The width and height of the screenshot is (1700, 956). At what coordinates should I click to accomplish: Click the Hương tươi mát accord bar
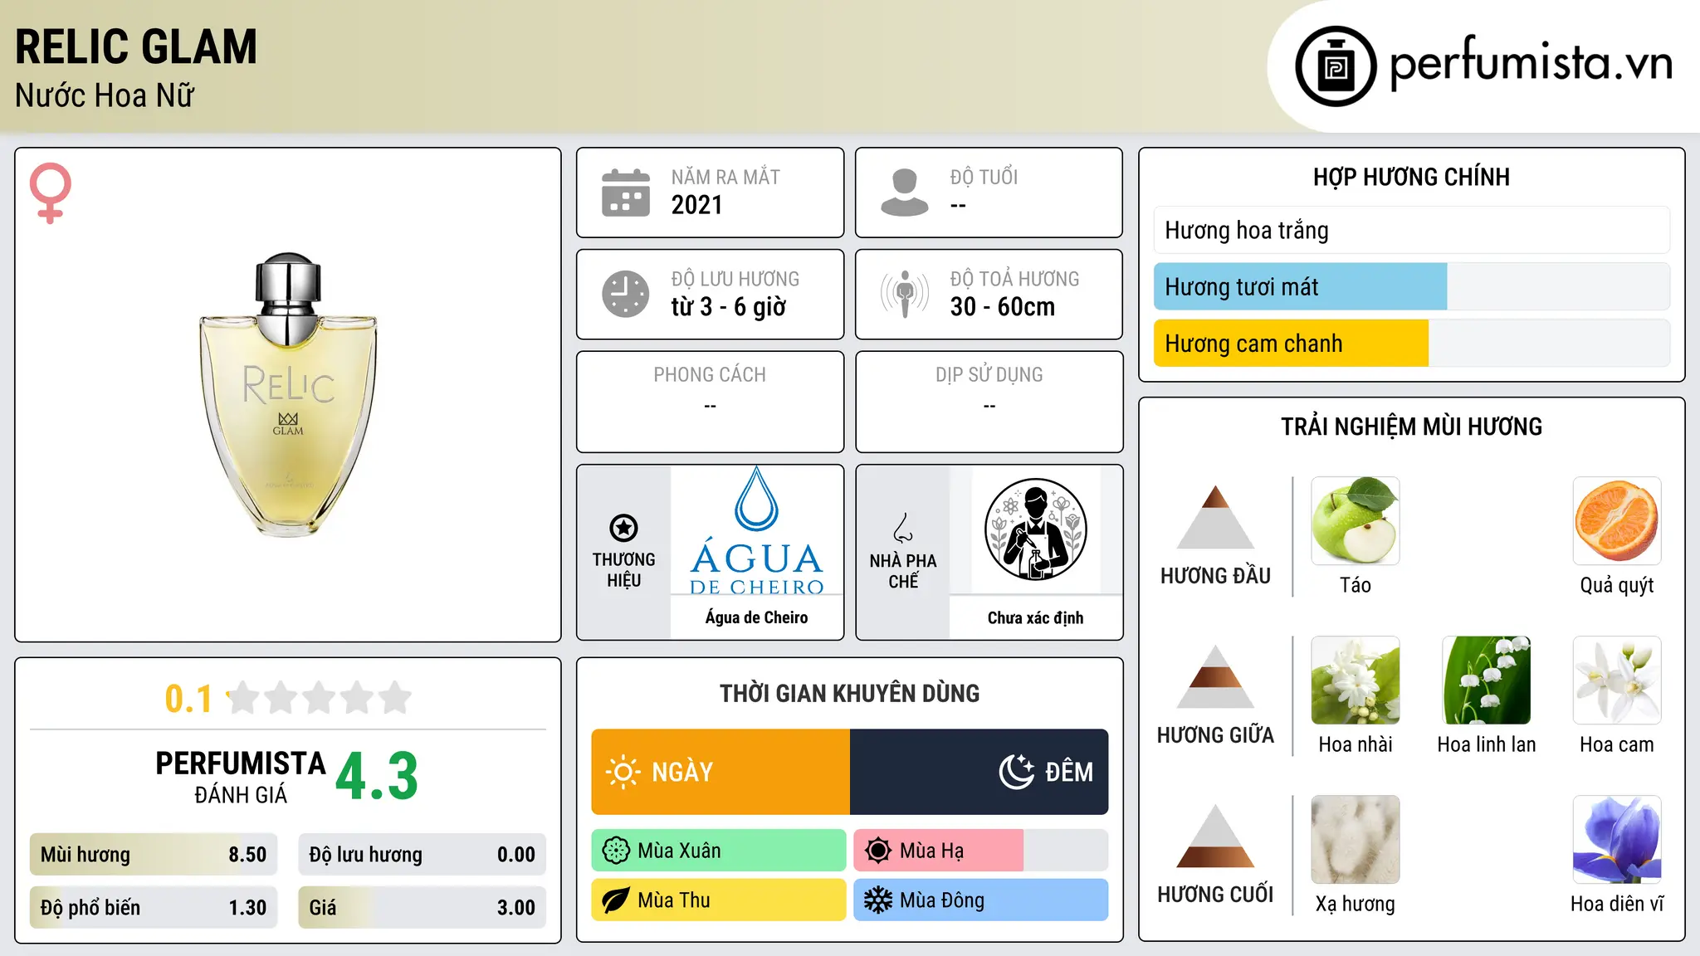click(x=1412, y=286)
